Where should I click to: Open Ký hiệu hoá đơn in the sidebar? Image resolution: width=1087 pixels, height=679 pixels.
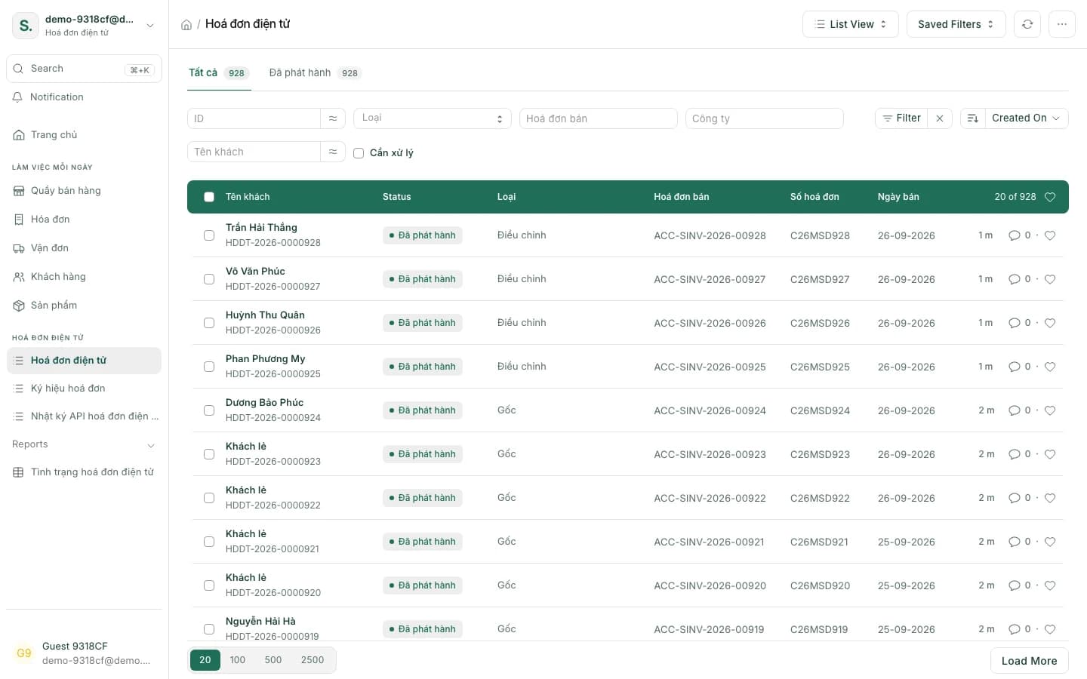point(84,389)
